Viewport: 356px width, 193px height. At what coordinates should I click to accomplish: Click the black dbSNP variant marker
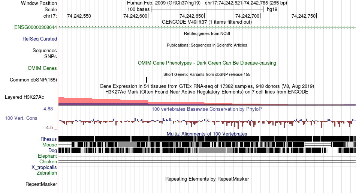click(146, 80)
